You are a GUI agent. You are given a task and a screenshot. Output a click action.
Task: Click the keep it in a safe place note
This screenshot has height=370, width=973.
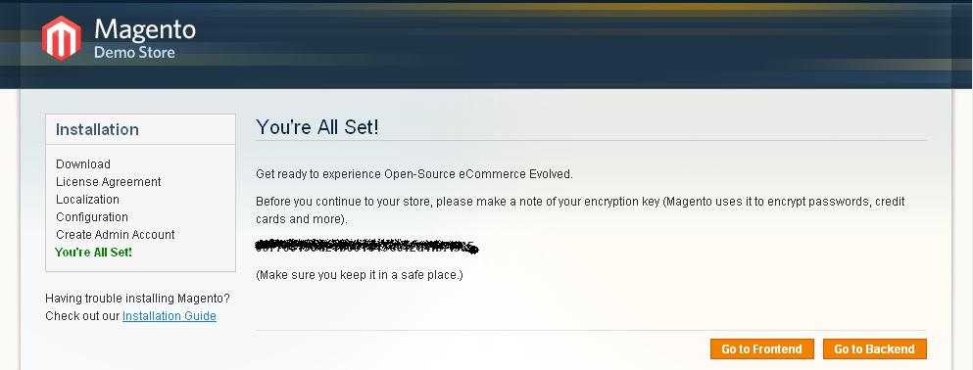coord(360,274)
